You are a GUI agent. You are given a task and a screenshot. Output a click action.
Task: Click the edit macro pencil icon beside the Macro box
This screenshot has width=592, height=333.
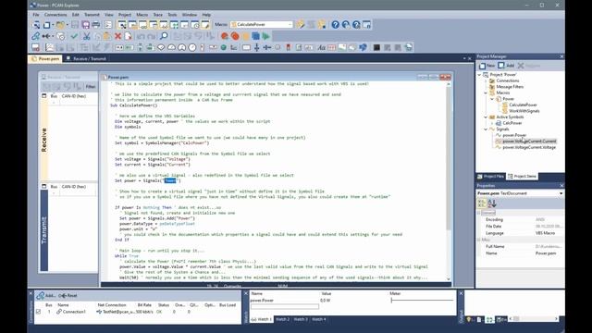(301, 25)
